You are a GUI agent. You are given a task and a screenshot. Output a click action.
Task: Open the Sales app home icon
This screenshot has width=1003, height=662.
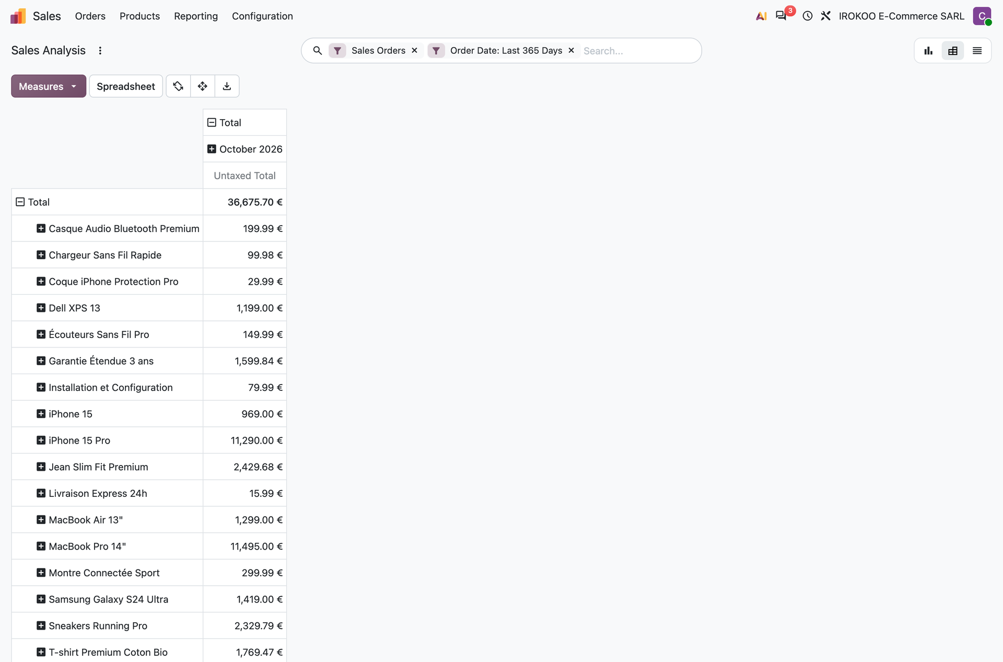[18, 16]
